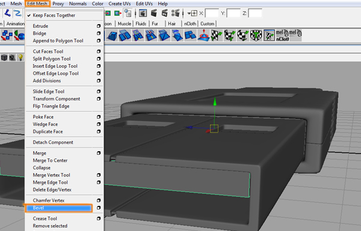This screenshot has width=361, height=231.
Task: Open render settings clapboard icon
Action: (x=176, y=13)
